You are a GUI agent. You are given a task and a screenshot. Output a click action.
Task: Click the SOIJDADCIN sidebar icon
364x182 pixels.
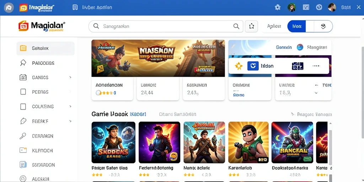tap(23, 165)
